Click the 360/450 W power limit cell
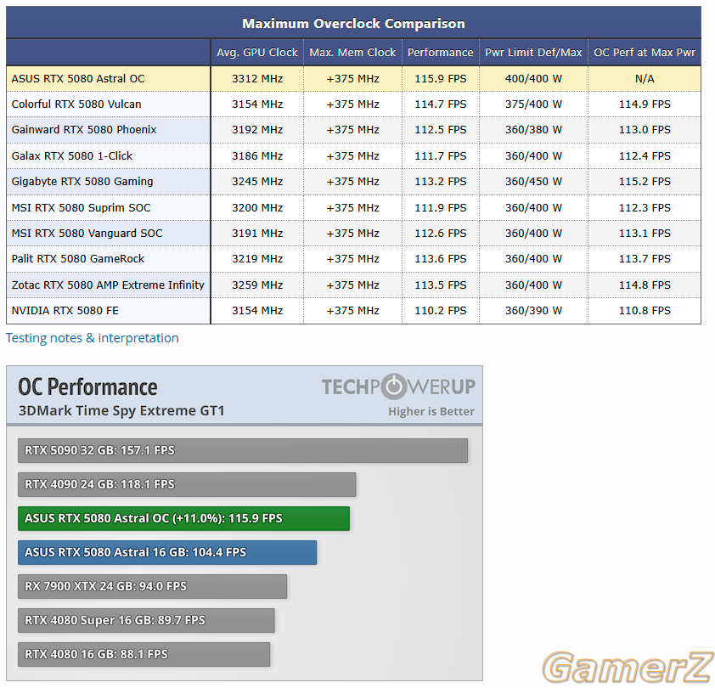Screen dimensions: 715x688 533,182
